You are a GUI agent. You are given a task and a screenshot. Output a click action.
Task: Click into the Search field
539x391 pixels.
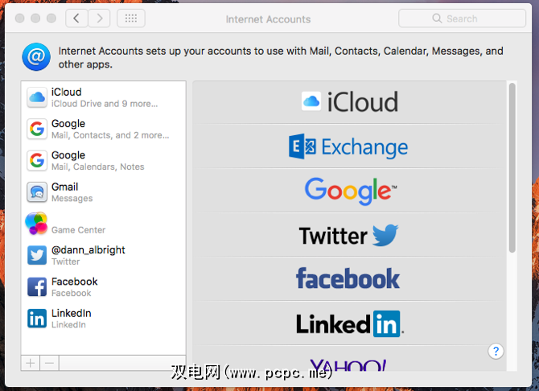tap(462, 19)
